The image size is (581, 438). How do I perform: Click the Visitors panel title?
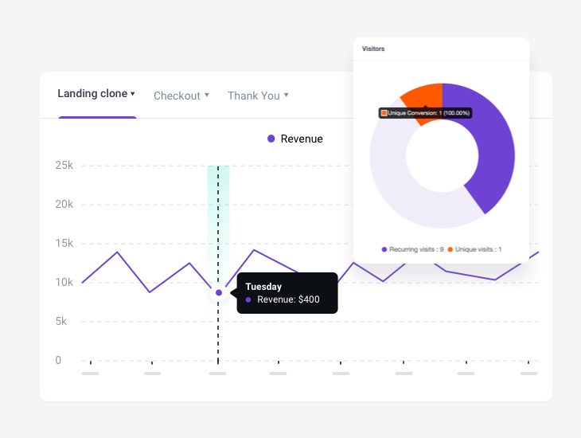tap(373, 49)
